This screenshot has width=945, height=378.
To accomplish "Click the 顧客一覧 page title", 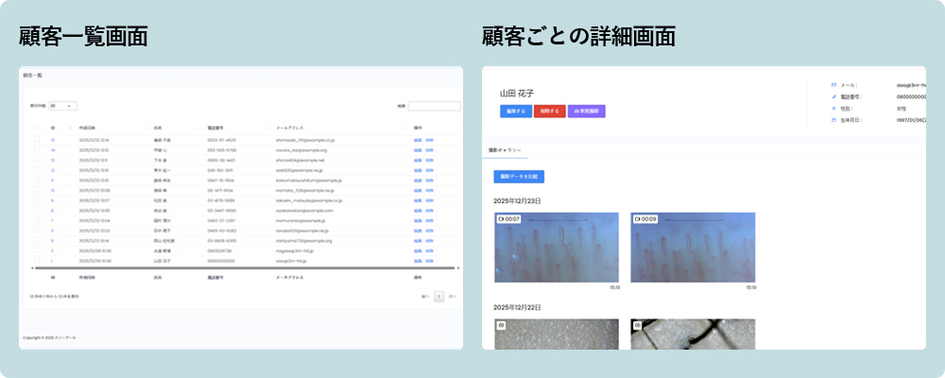I will [x=32, y=76].
